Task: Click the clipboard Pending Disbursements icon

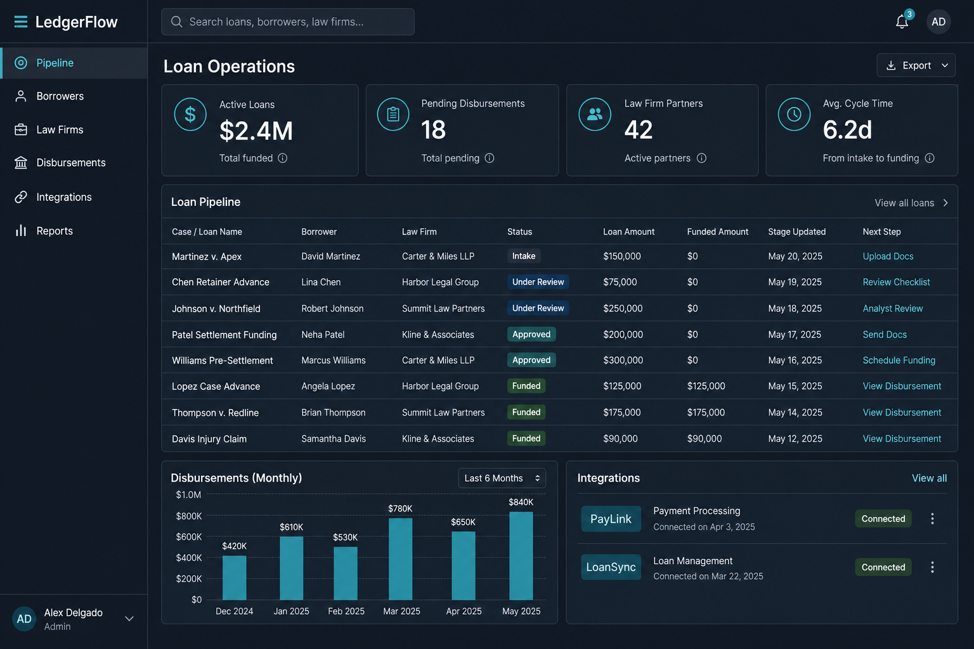Action: 393,114
